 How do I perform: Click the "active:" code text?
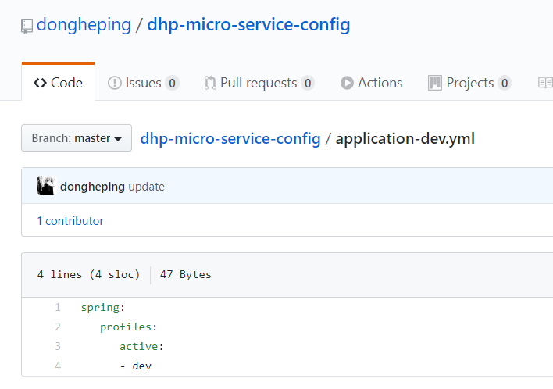(141, 346)
